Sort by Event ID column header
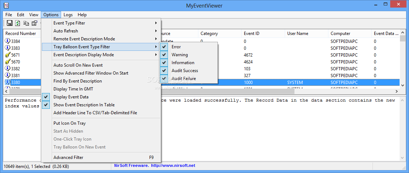 (263, 34)
